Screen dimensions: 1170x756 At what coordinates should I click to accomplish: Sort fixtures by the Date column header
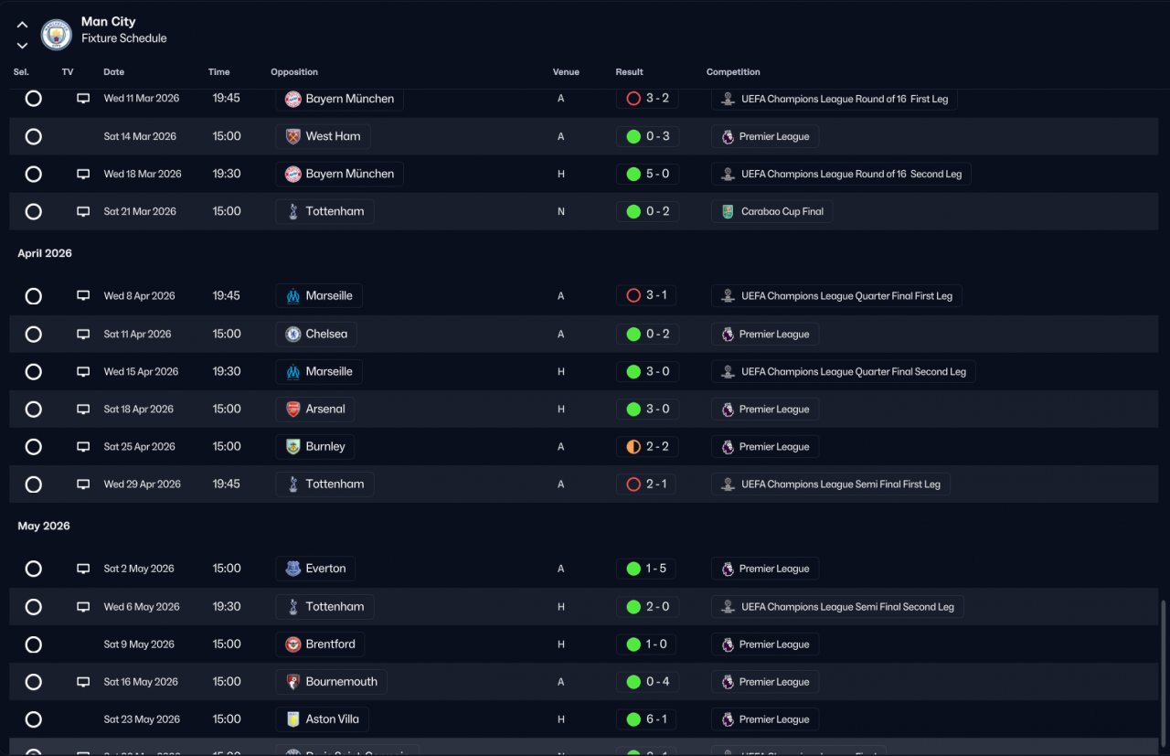114,72
